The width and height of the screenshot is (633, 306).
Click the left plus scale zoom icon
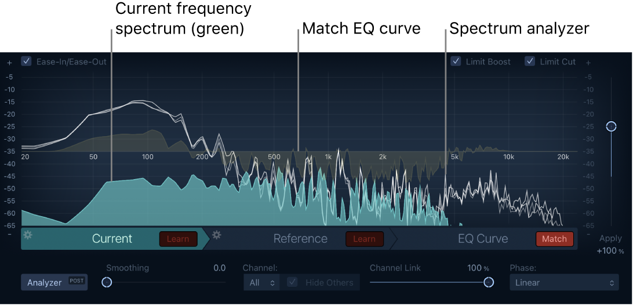pyautogui.click(x=9, y=63)
